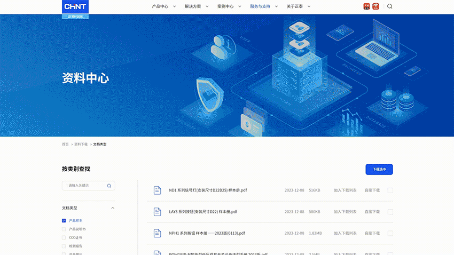Image resolution: width=454 pixels, height=255 pixels.
Task: Click the Tmall store icon
Action: (366, 6)
